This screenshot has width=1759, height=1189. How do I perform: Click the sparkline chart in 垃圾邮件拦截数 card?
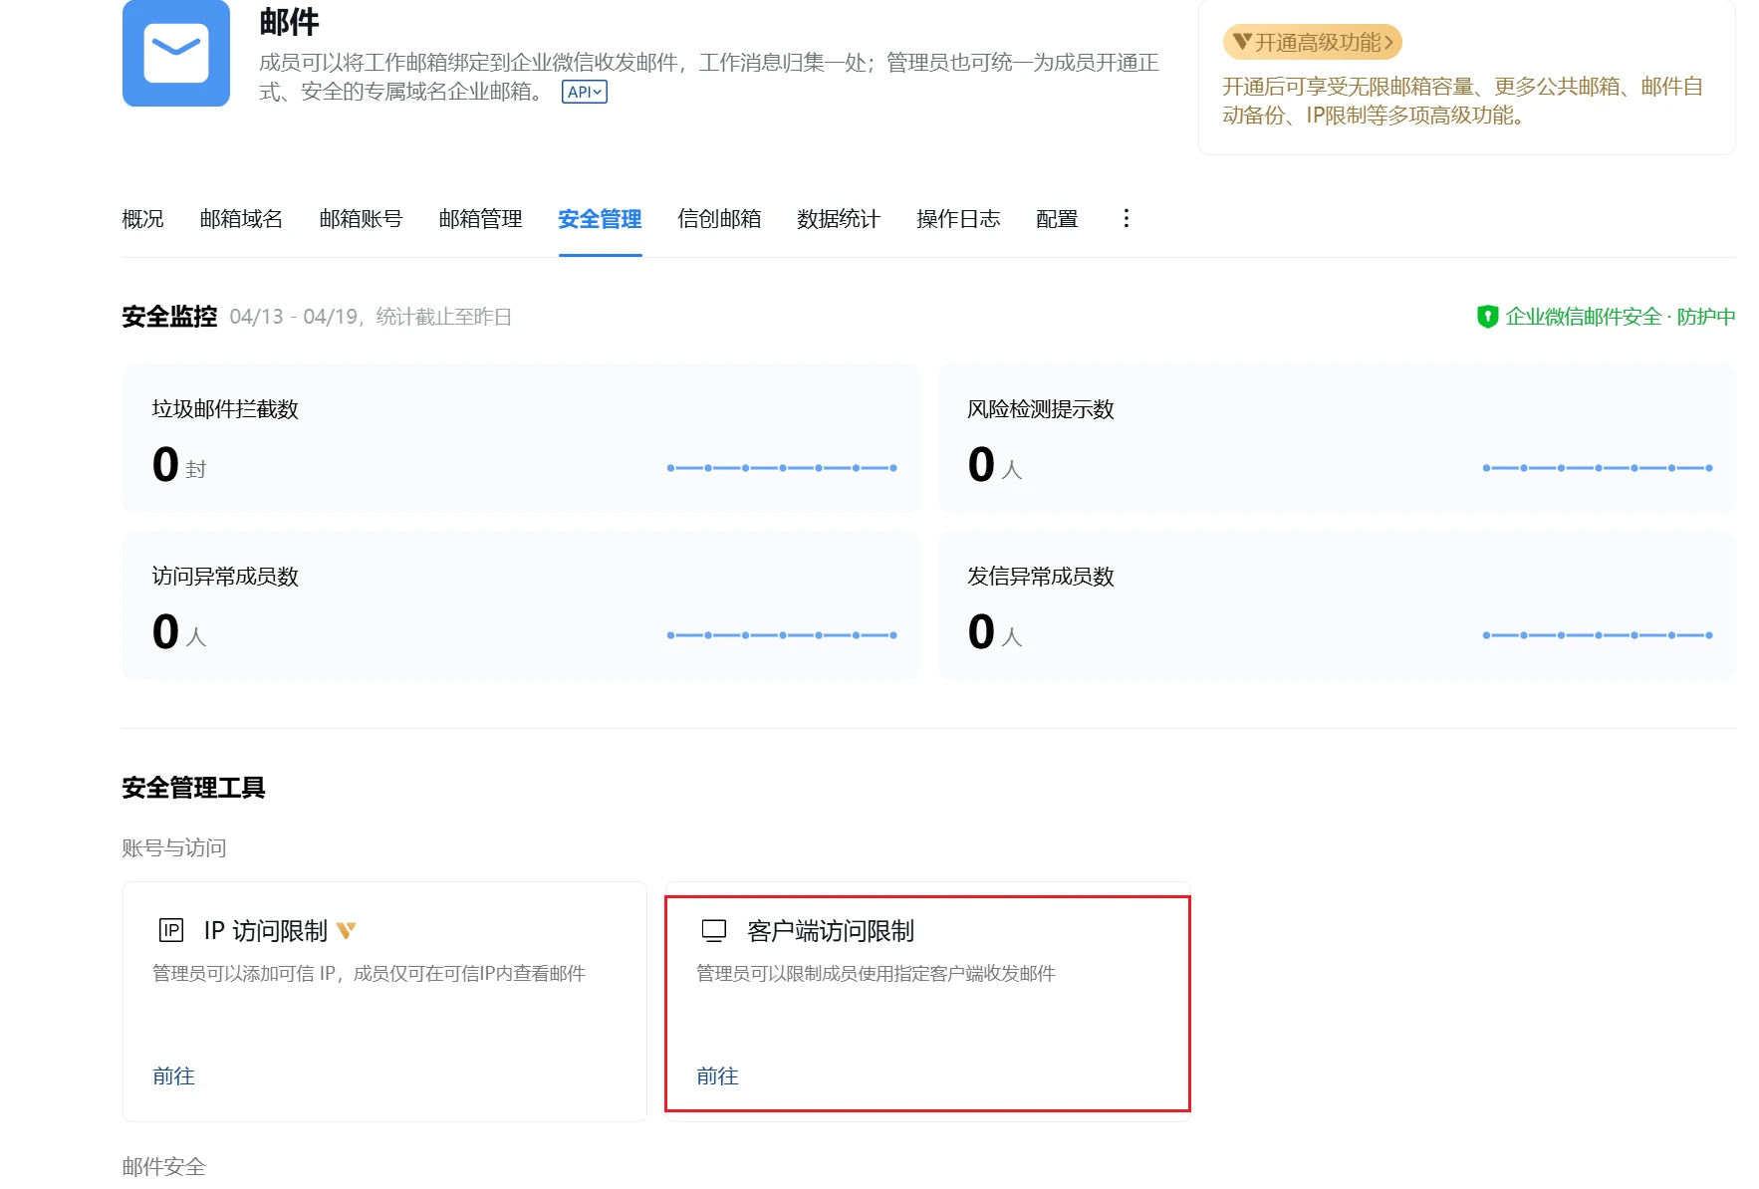coord(781,466)
